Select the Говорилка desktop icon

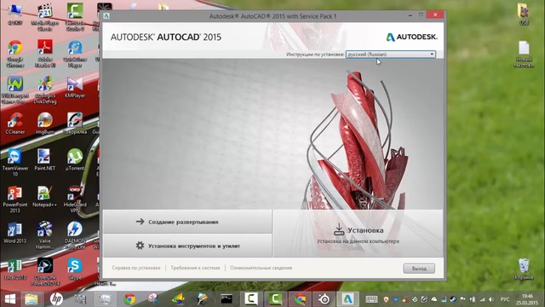tap(75, 123)
